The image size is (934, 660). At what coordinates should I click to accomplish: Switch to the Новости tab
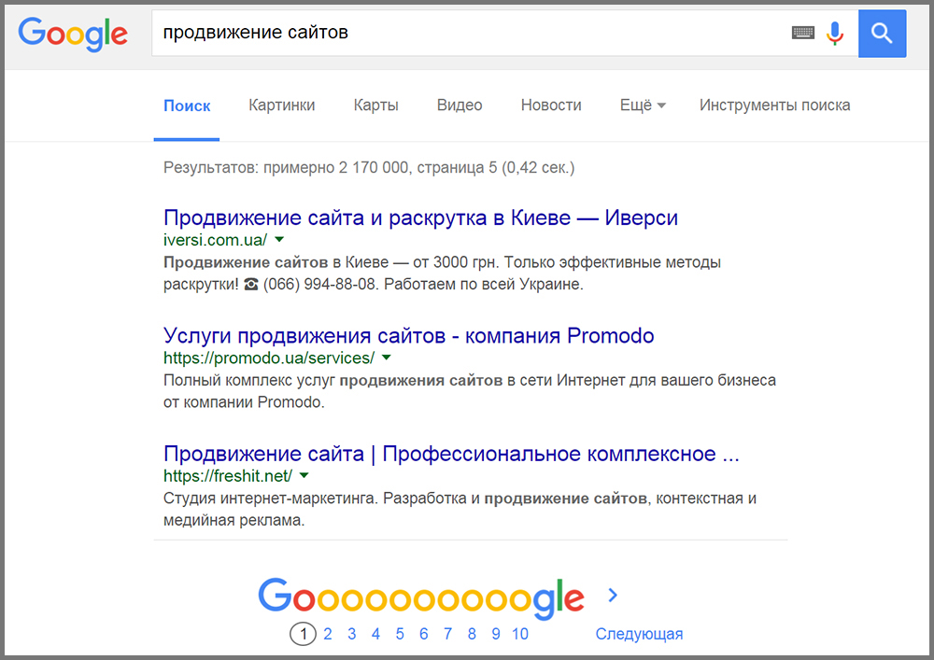click(x=551, y=105)
